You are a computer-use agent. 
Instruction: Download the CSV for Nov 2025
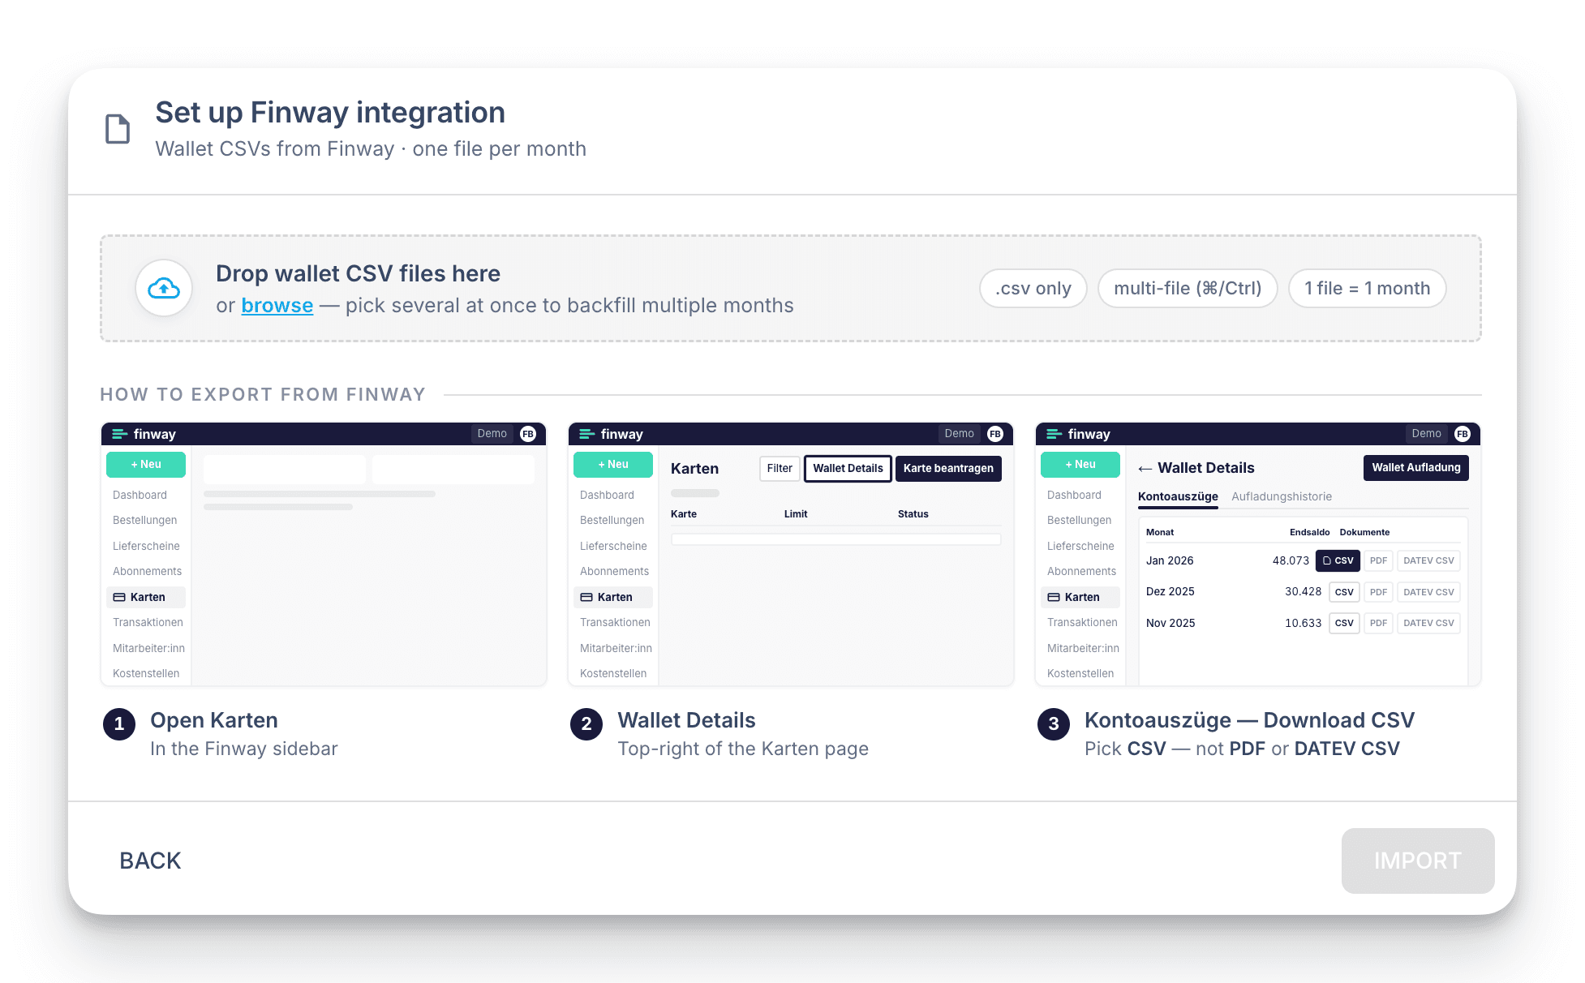pos(1344,623)
